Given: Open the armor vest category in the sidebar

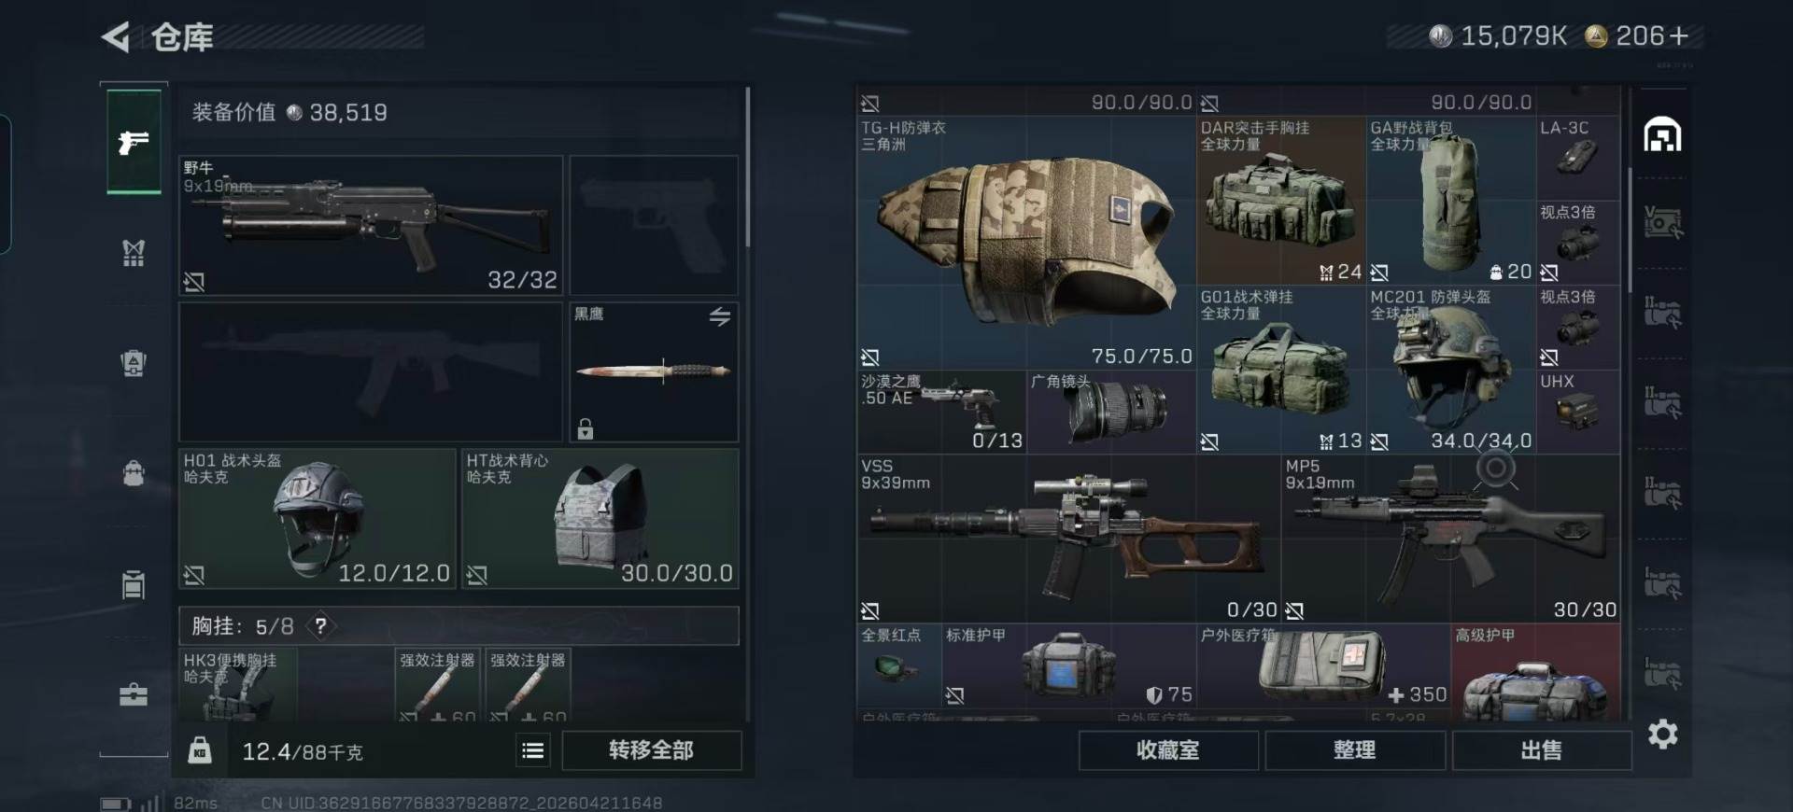Looking at the screenshot, I should [134, 252].
